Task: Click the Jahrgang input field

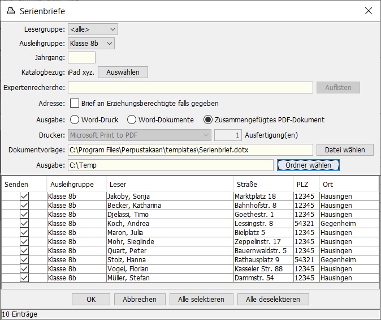Action: click(81, 57)
